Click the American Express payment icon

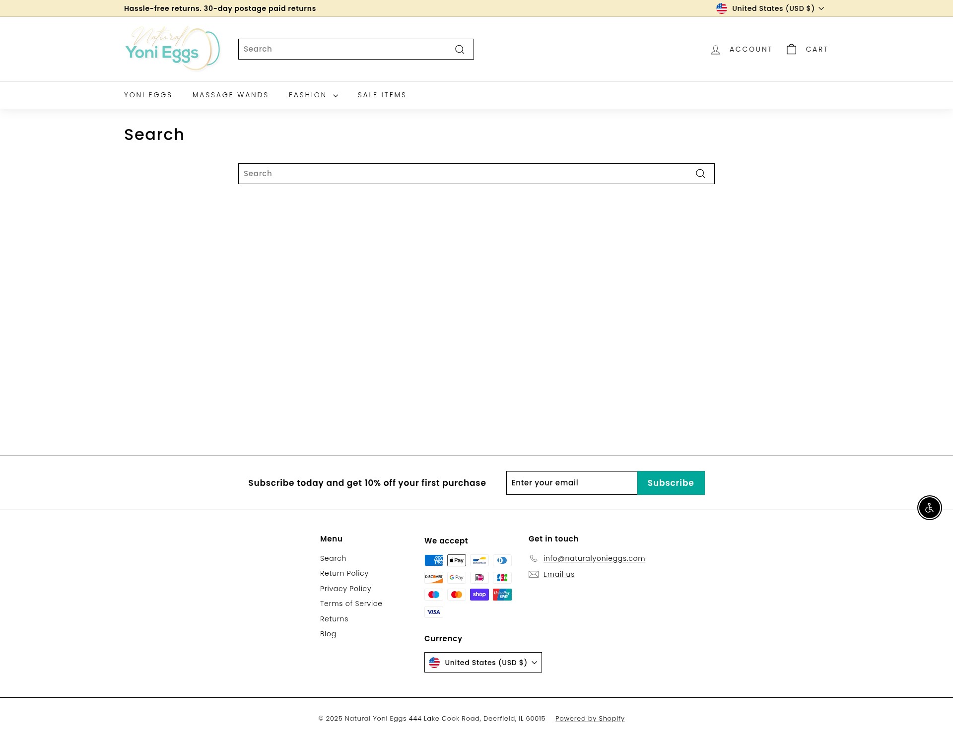[x=434, y=560]
